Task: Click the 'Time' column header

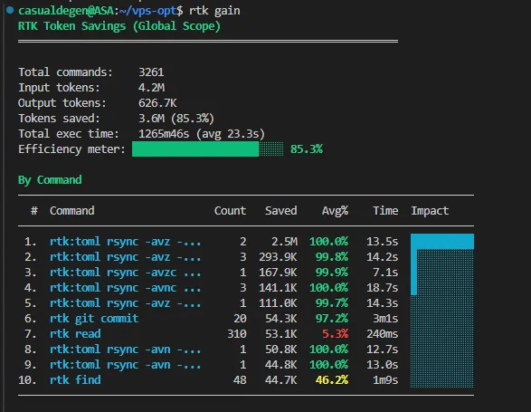Action: click(x=385, y=211)
